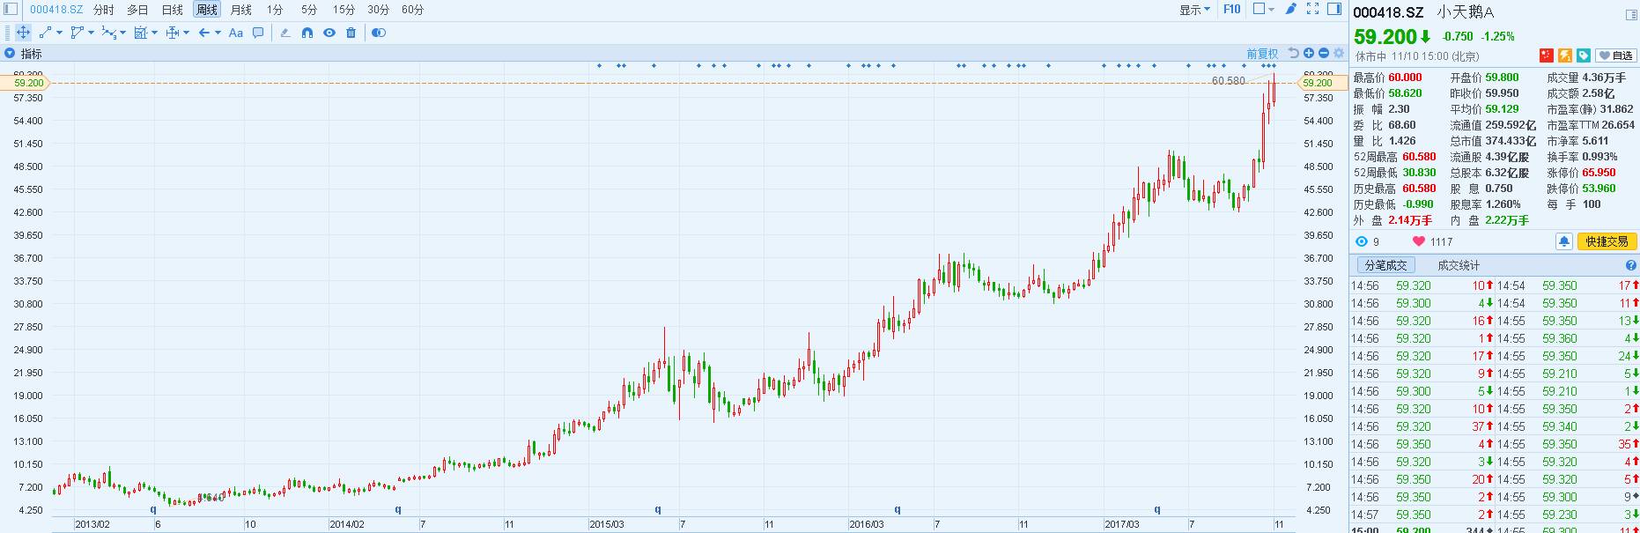Screen dimensions: 1640x533
Task: Collapse the 指标 indicator panel
Action: click(x=10, y=54)
